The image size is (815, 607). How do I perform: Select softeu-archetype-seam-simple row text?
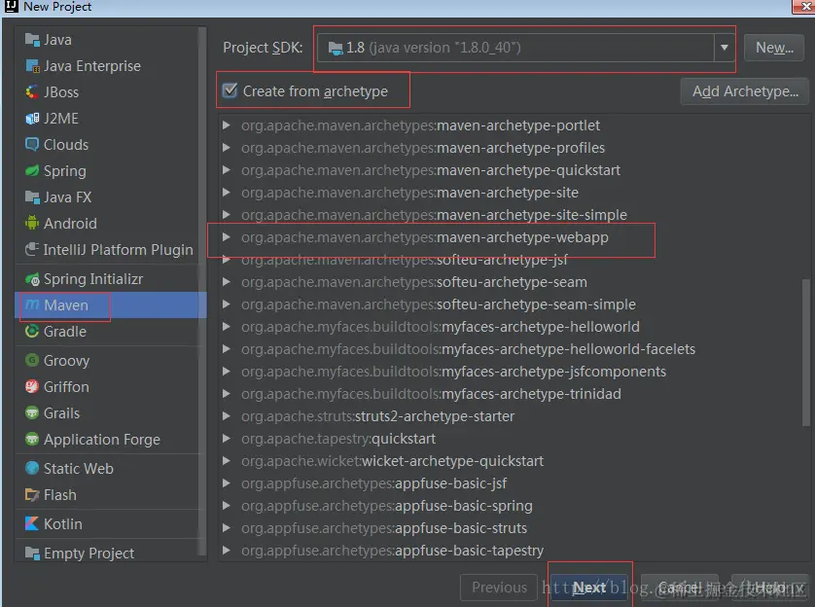click(439, 304)
